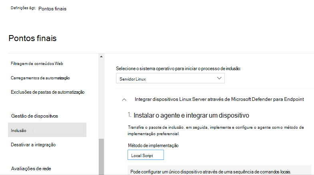Click the Pontos finais page heading

(x=32, y=38)
